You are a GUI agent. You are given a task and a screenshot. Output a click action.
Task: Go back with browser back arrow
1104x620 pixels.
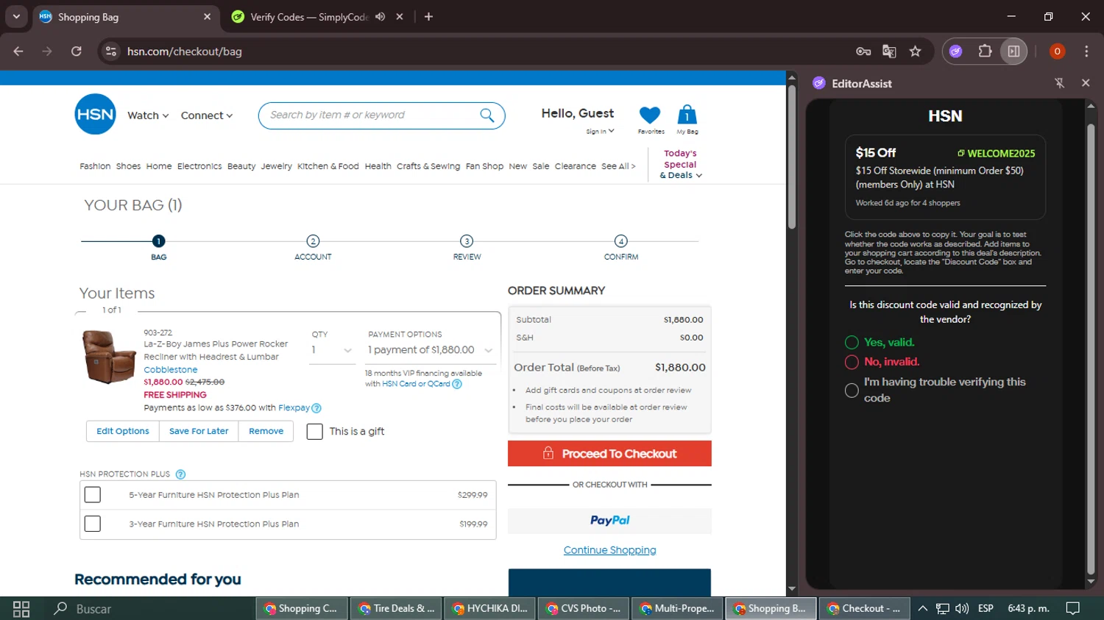18,51
